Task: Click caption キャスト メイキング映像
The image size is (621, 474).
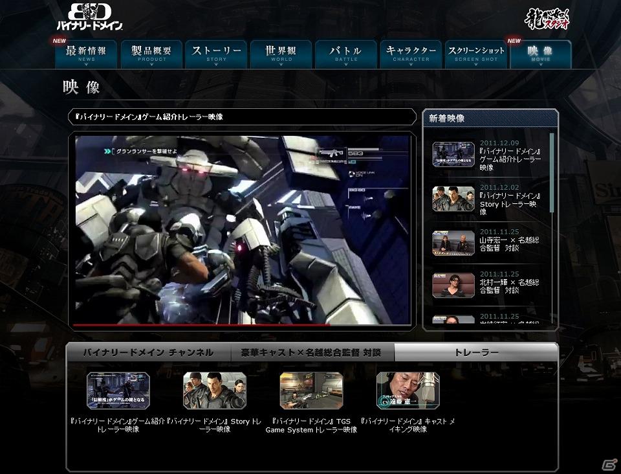Action: [x=408, y=425]
